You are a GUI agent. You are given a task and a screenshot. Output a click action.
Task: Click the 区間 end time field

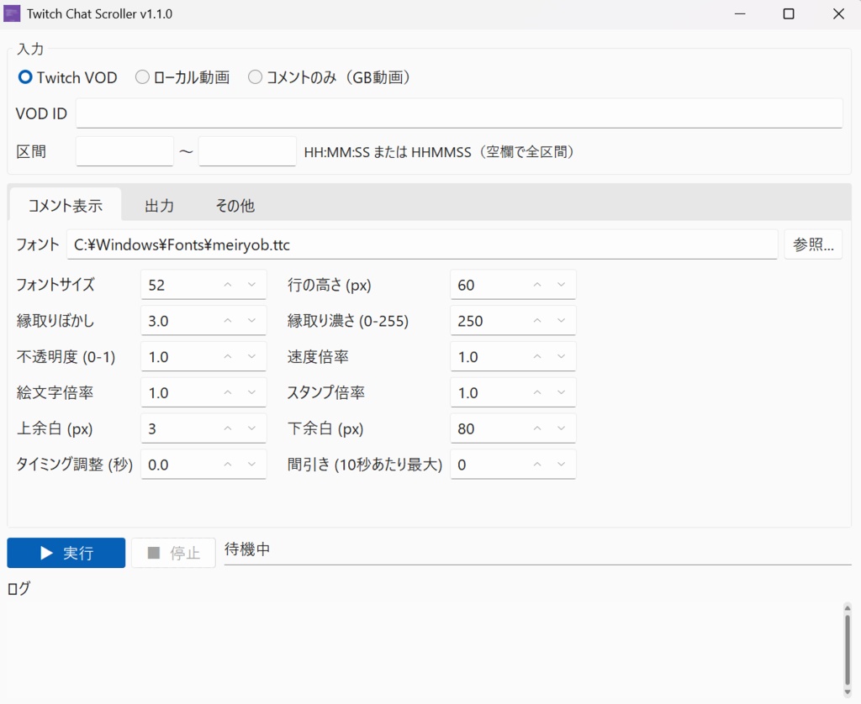[247, 151]
